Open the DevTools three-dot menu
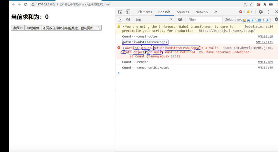This screenshot has width=278, height=152. coord(269,12)
